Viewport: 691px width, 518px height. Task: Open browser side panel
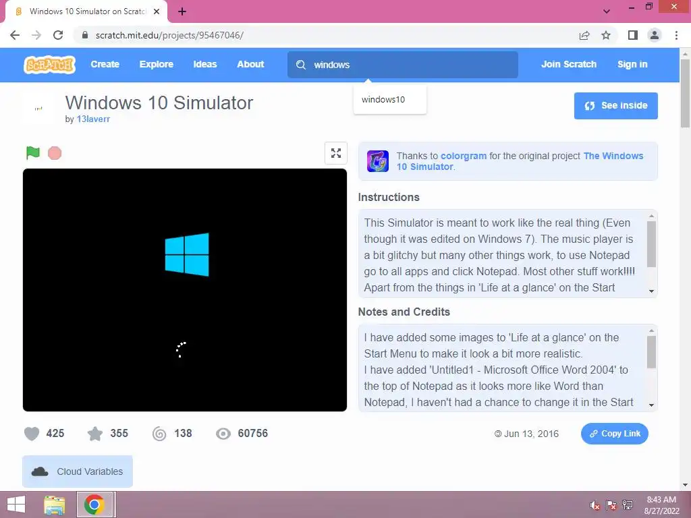(x=633, y=35)
